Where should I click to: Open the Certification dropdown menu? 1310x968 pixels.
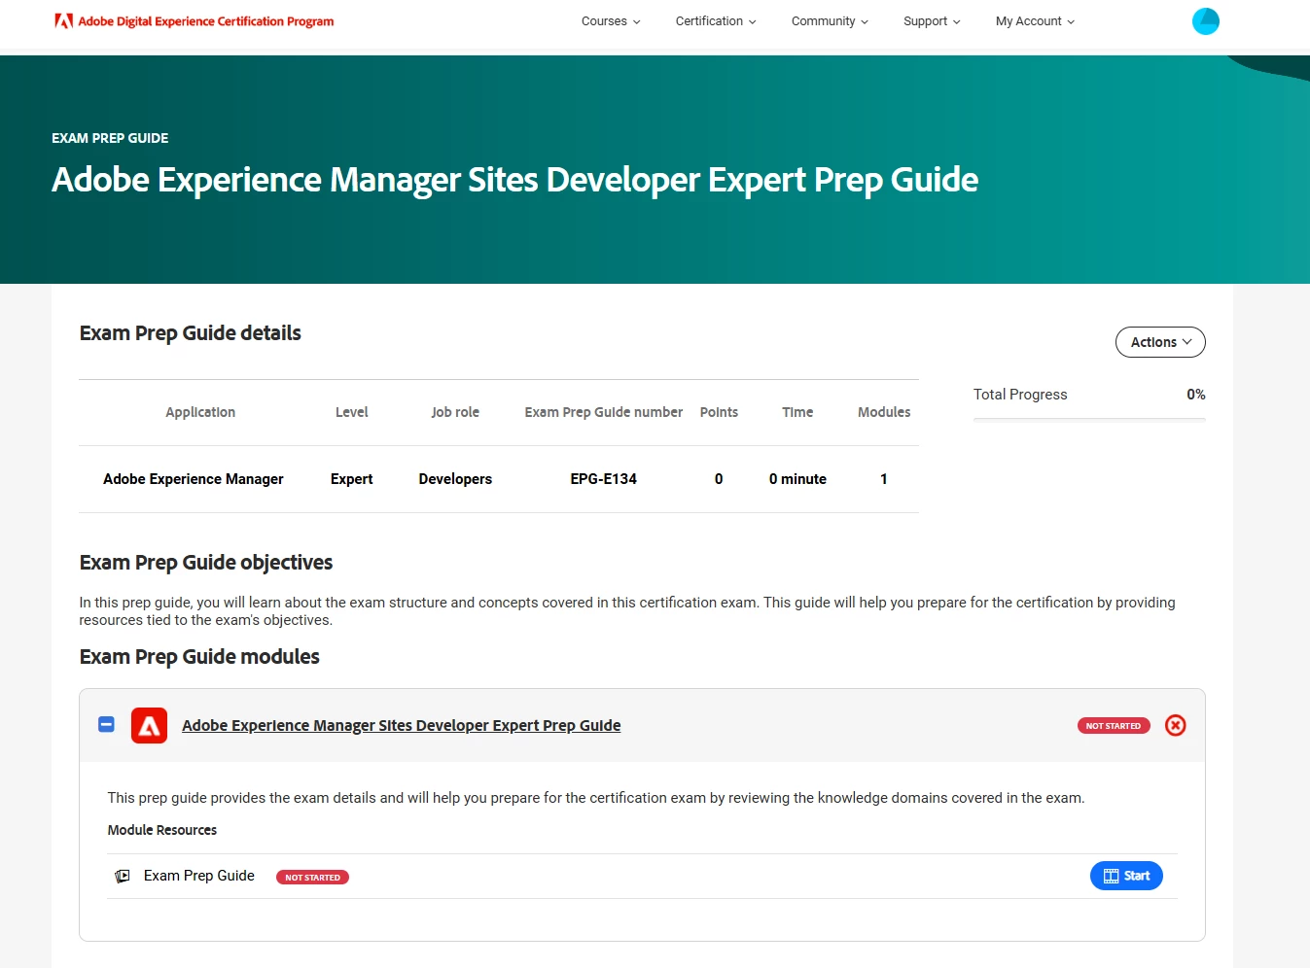(x=716, y=21)
